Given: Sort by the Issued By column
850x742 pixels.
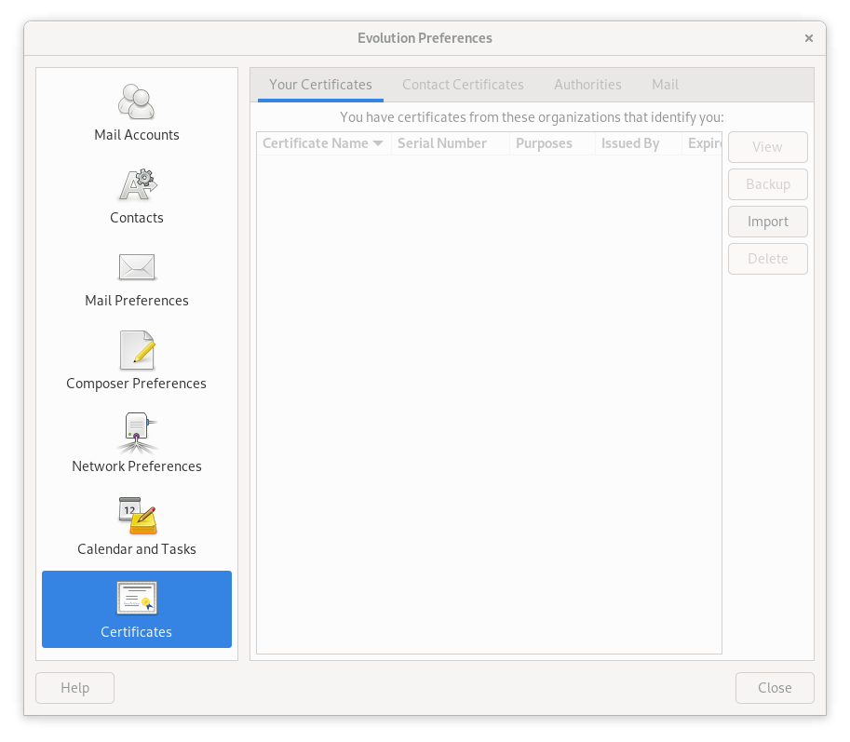Looking at the screenshot, I should point(630,143).
